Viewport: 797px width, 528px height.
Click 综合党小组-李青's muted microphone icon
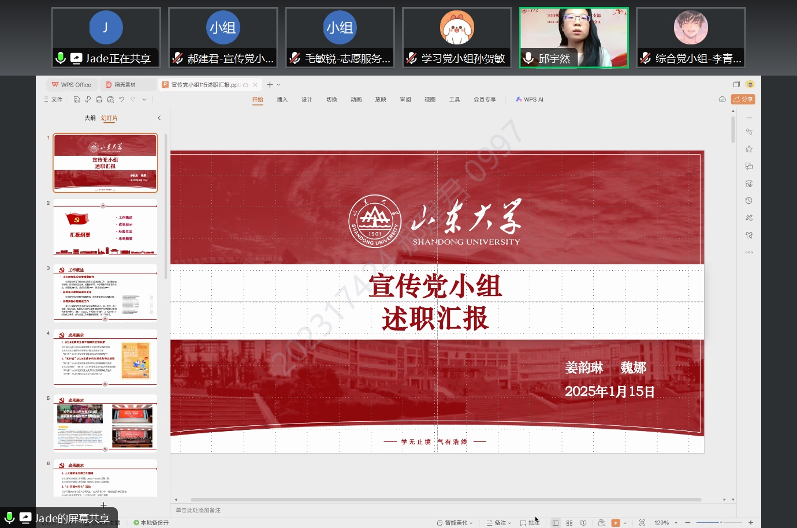point(645,58)
